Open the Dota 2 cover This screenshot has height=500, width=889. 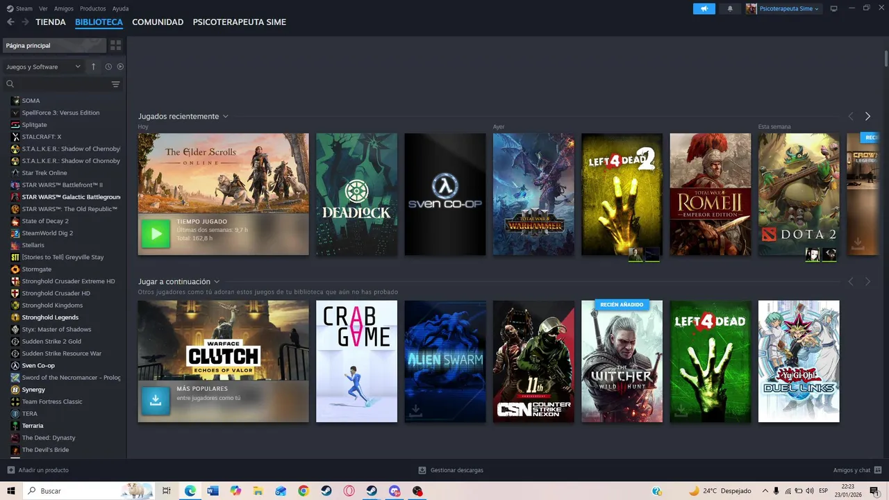pos(799,194)
